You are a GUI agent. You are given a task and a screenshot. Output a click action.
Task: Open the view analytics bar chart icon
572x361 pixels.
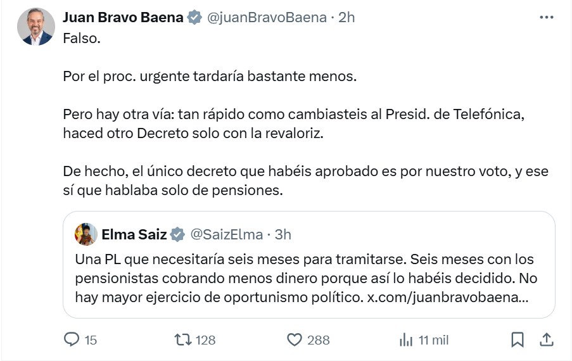tap(406, 340)
